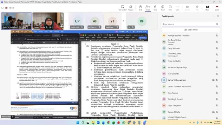The image size is (222, 125).
Task: Toggle the Mic mute state
Action: [197, 8]
